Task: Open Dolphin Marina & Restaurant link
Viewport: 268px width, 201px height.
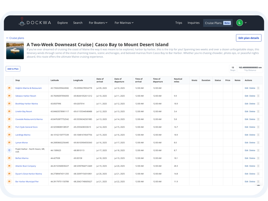Action: click(x=29, y=88)
